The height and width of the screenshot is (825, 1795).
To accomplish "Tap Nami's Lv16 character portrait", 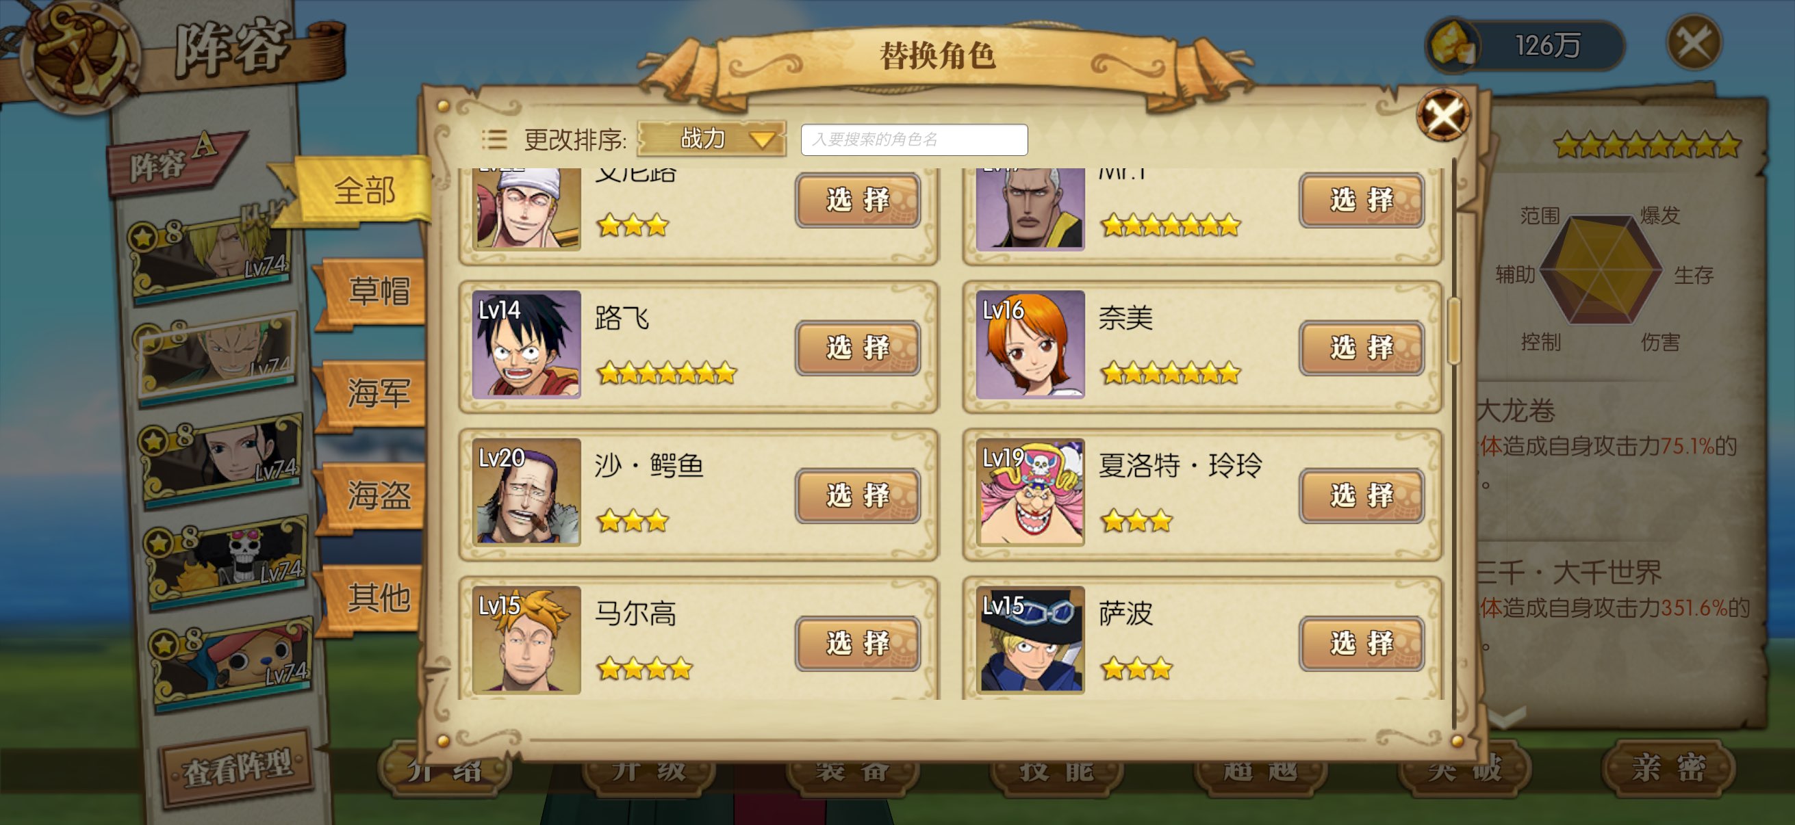I will (x=1030, y=345).
